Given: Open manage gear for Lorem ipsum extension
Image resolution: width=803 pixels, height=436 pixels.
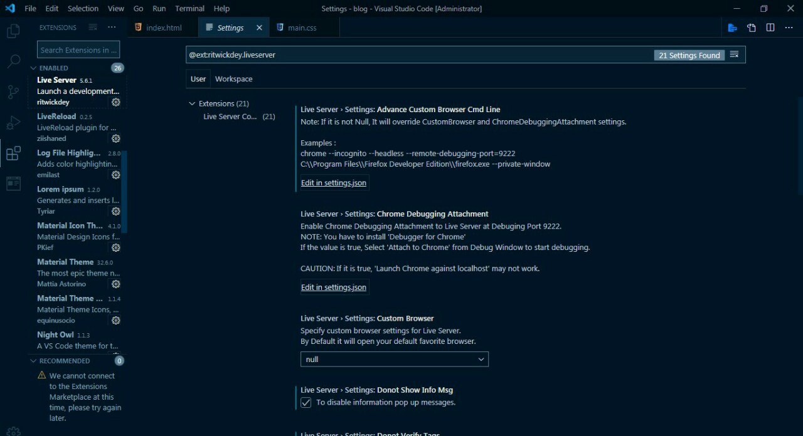Looking at the screenshot, I should 116,211.
